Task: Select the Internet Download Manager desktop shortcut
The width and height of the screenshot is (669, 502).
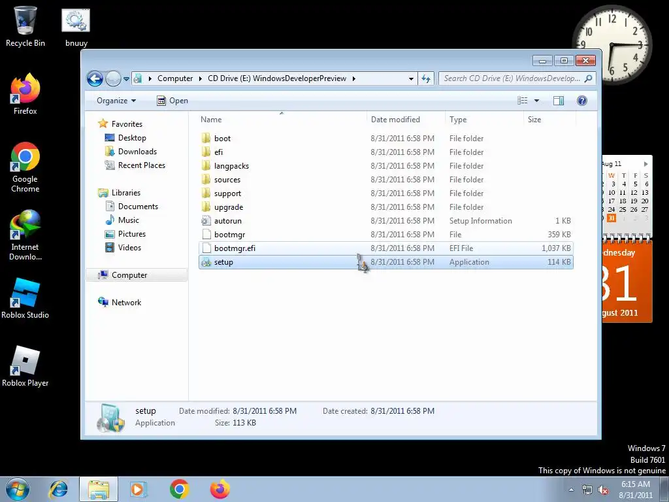Action: (x=25, y=235)
